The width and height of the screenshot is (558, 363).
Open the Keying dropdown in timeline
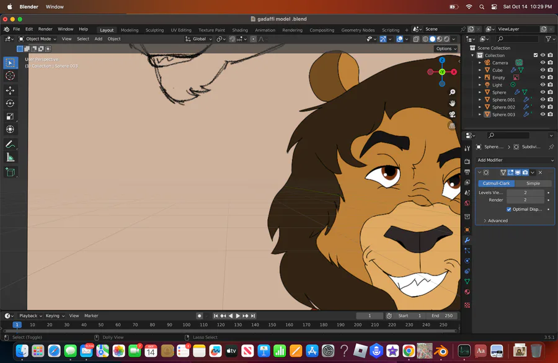(x=55, y=316)
